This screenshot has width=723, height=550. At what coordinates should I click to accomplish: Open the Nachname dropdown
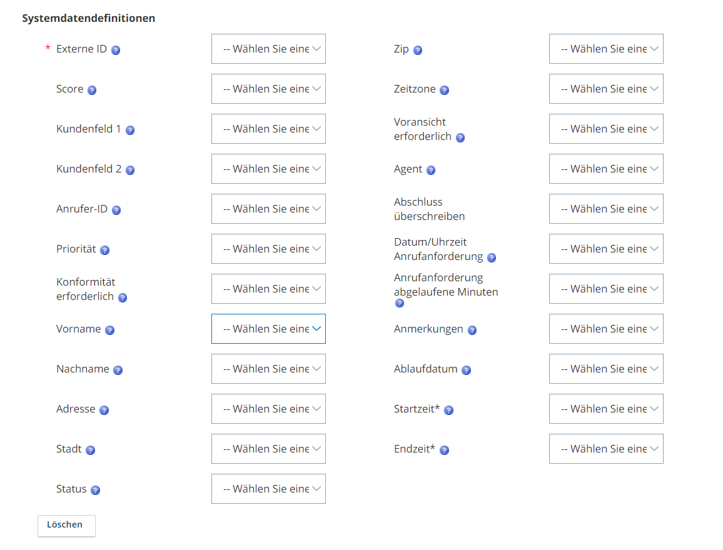(x=268, y=369)
